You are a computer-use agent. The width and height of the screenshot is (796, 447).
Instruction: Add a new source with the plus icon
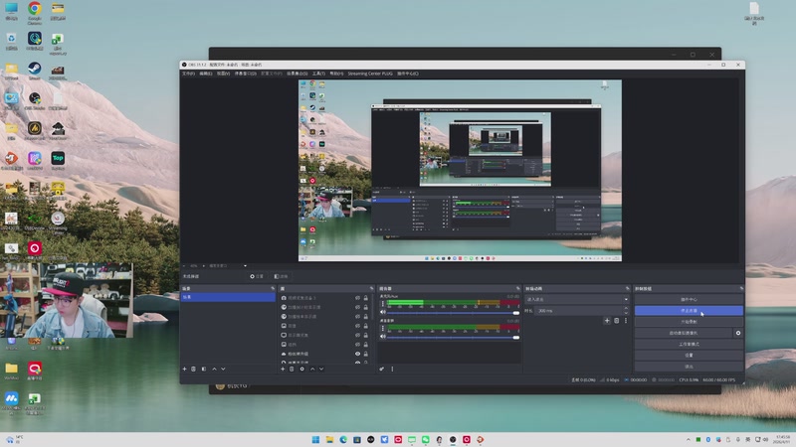tap(283, 369)
